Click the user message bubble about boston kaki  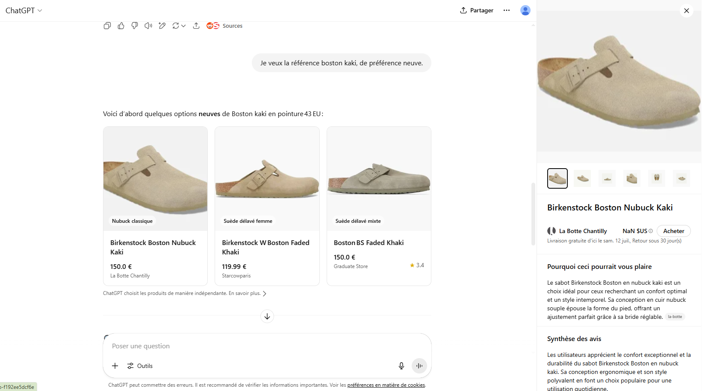pos(342,63)
